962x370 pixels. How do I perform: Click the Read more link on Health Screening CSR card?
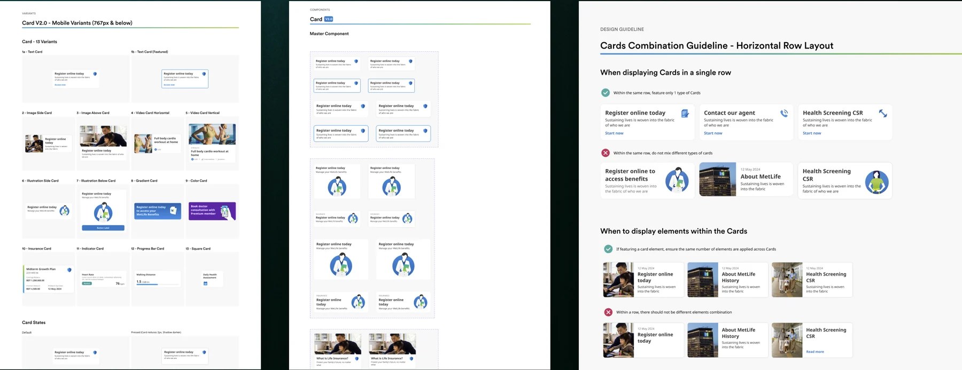click(x=815, y=352)
